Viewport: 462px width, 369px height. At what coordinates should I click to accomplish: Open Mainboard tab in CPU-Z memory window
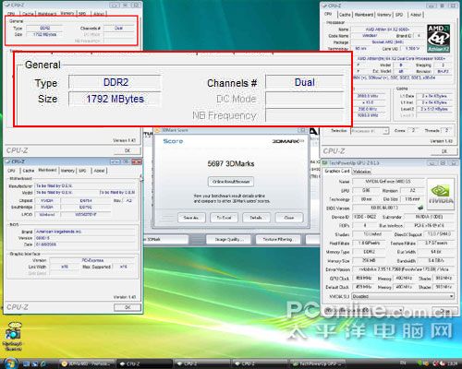pos(47,14)
